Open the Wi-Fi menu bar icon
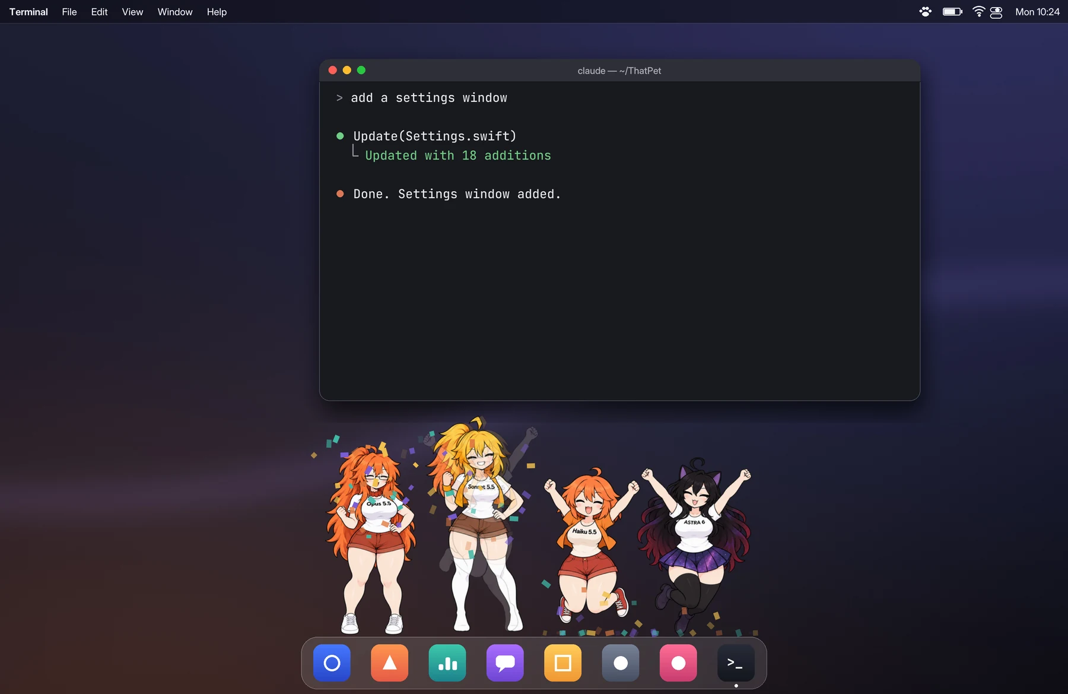This screenshot has height=694, width=1068. pyautogui.click(x=978, y=12)
